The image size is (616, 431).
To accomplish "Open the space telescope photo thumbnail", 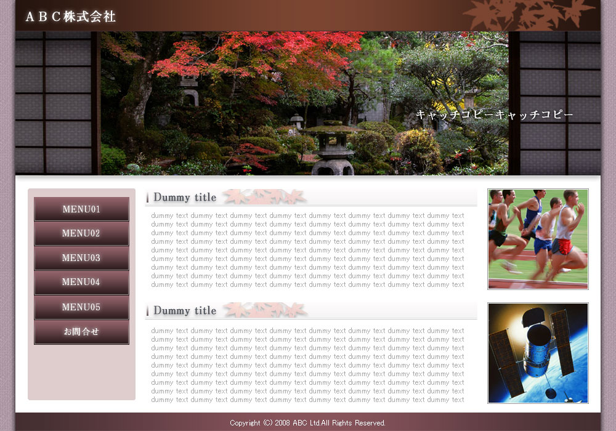I will click(538, 353).
